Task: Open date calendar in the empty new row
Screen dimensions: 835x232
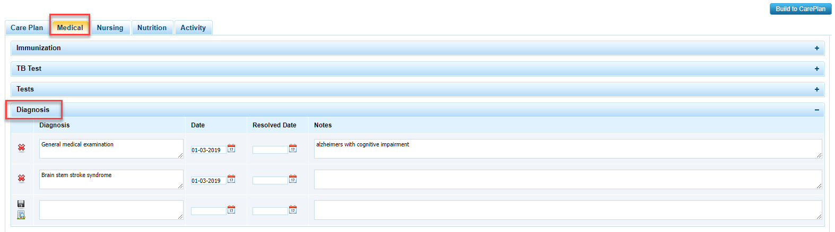Action: pyautogui.click(x=231, y=210)
